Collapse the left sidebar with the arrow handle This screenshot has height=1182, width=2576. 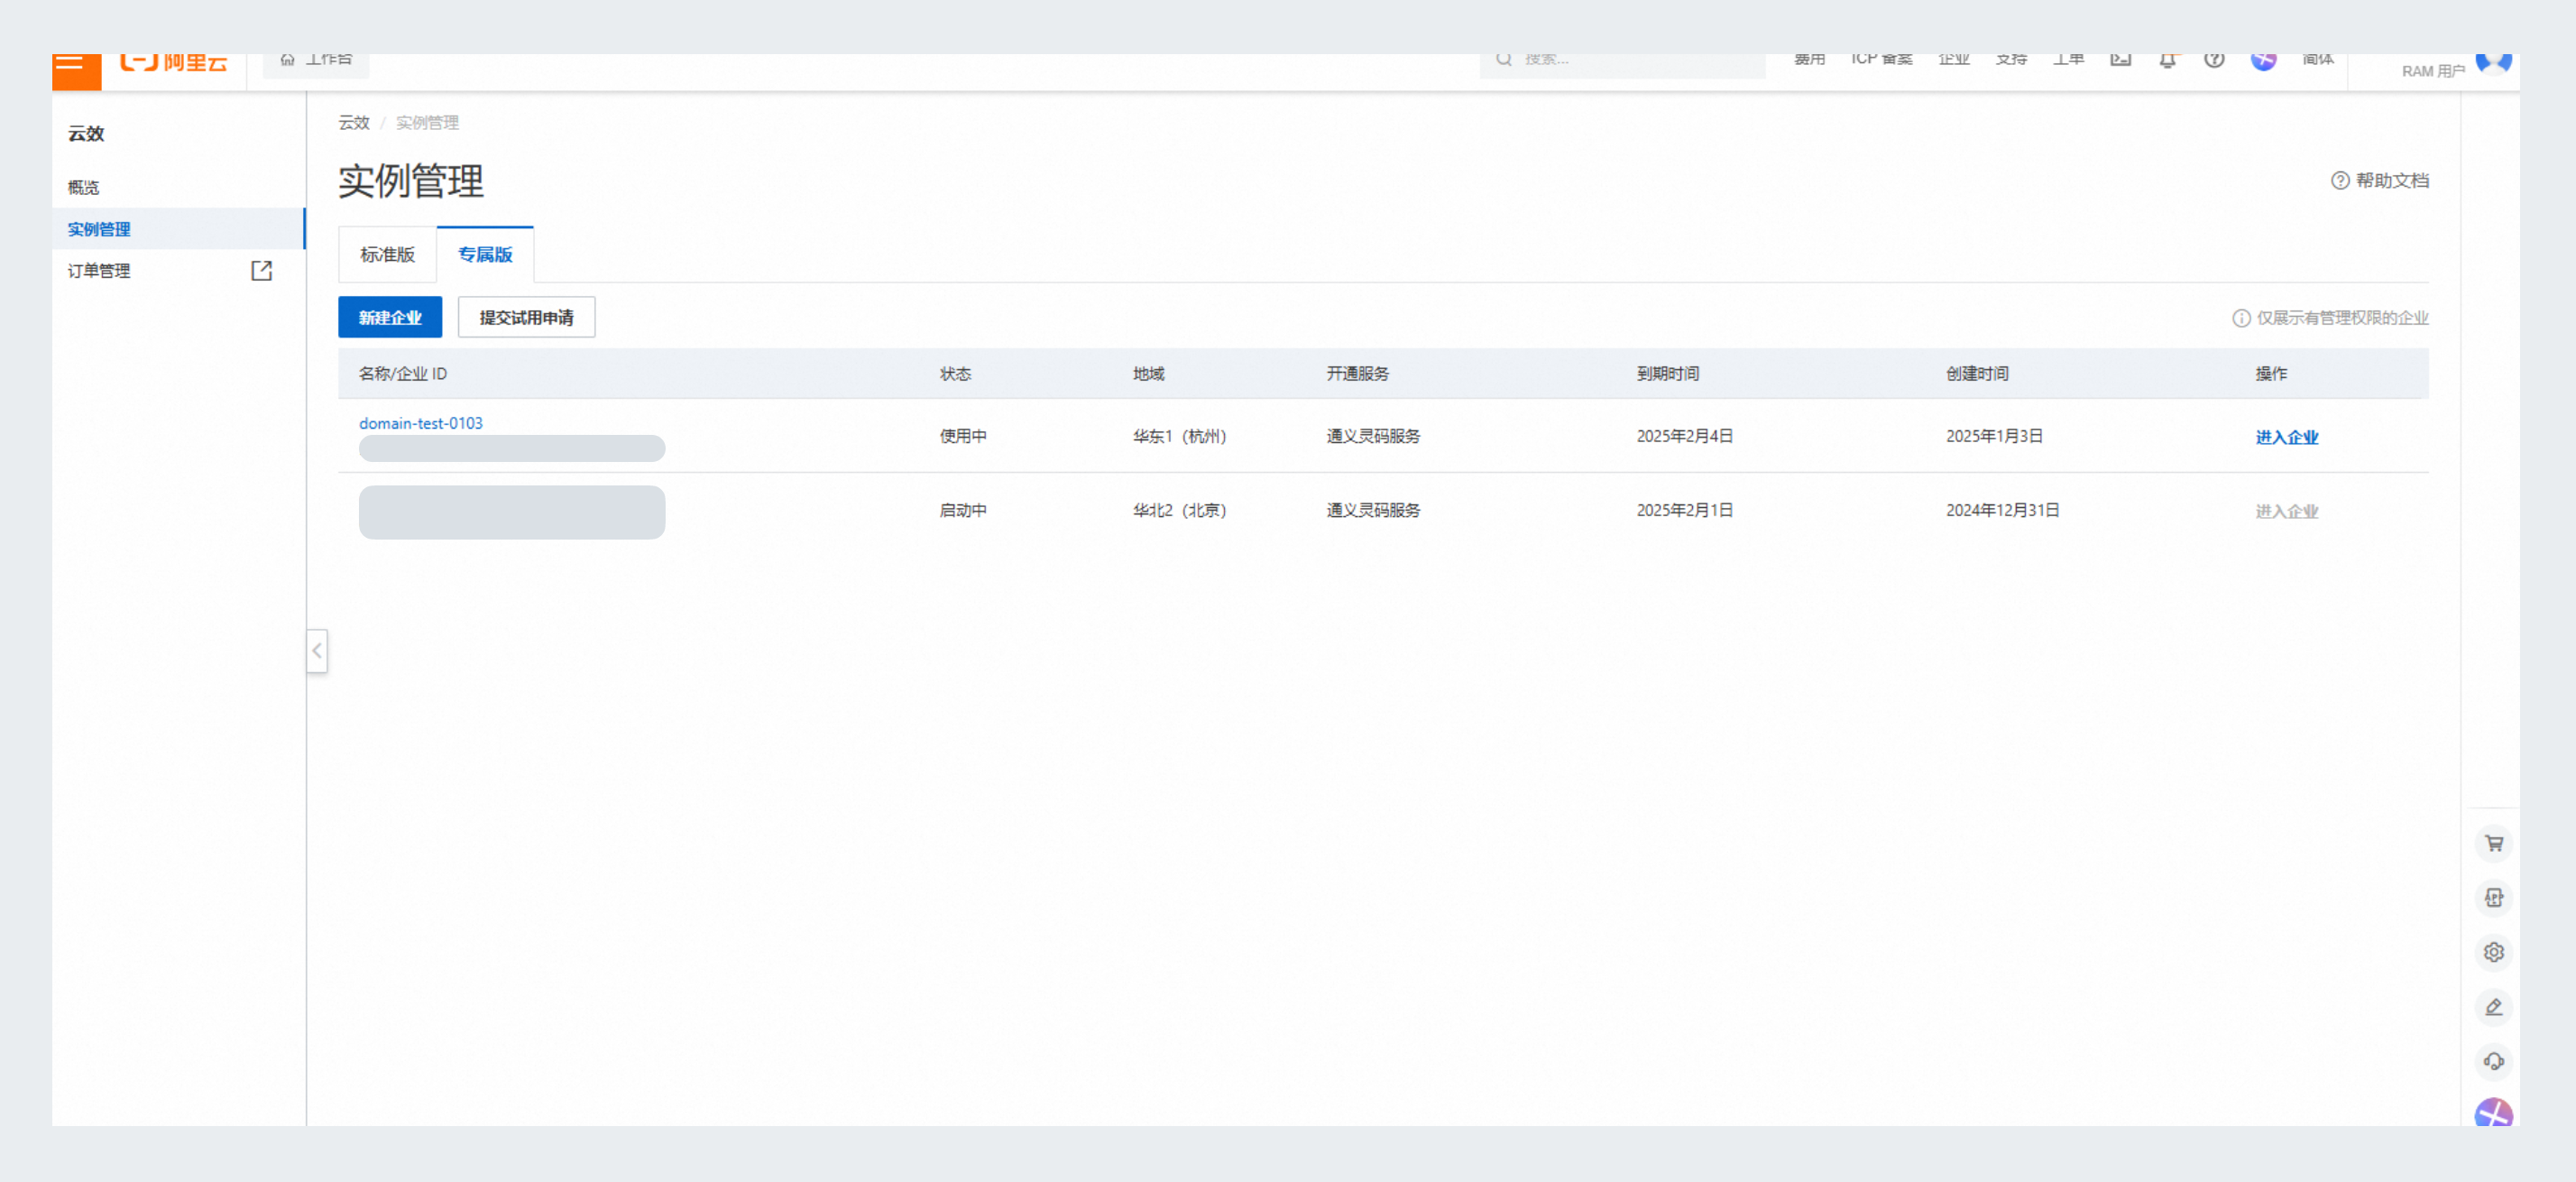[x=317, y=651]
